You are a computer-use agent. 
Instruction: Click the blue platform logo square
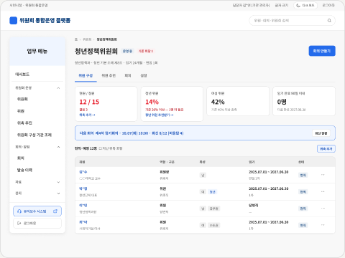pyautogui.click(x=14, y=21)
